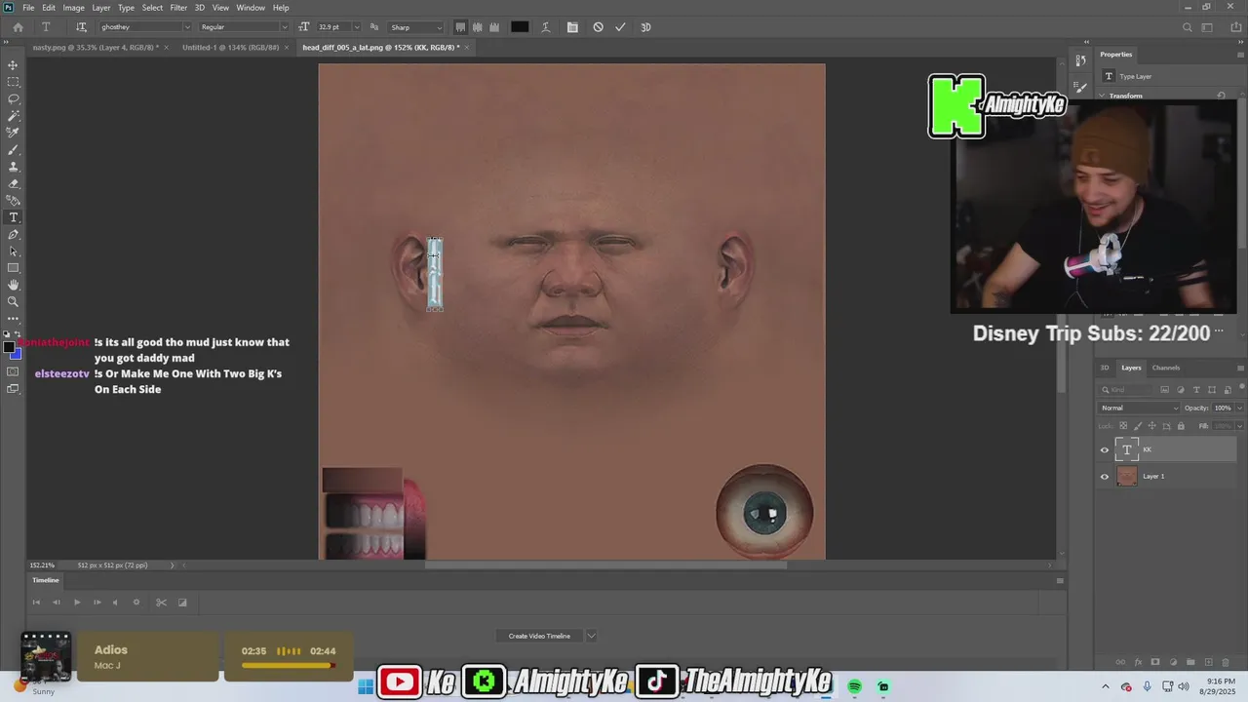Image resolution: width=1248 pixels, height=702 pixels.
Task: Select the Zoom tool
Action: pos(13,302)
